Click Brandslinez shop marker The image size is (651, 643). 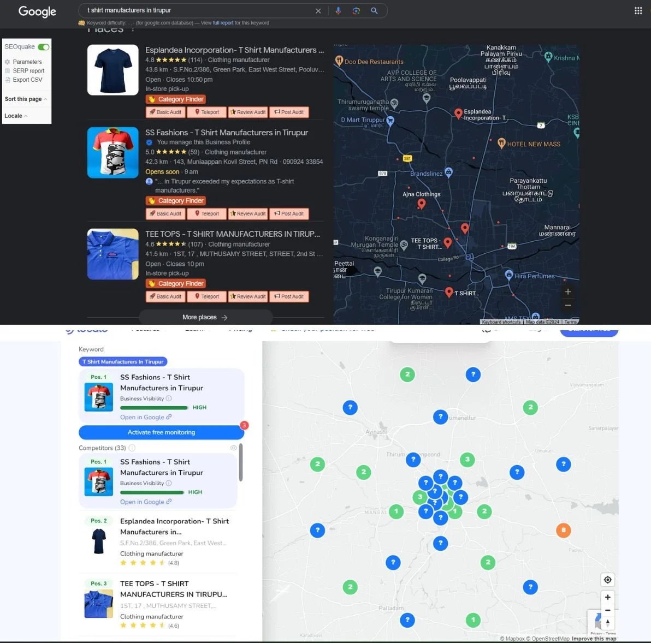coord(448,172)
